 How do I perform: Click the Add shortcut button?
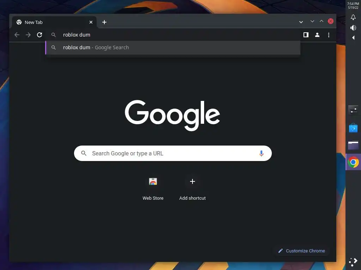192,188
